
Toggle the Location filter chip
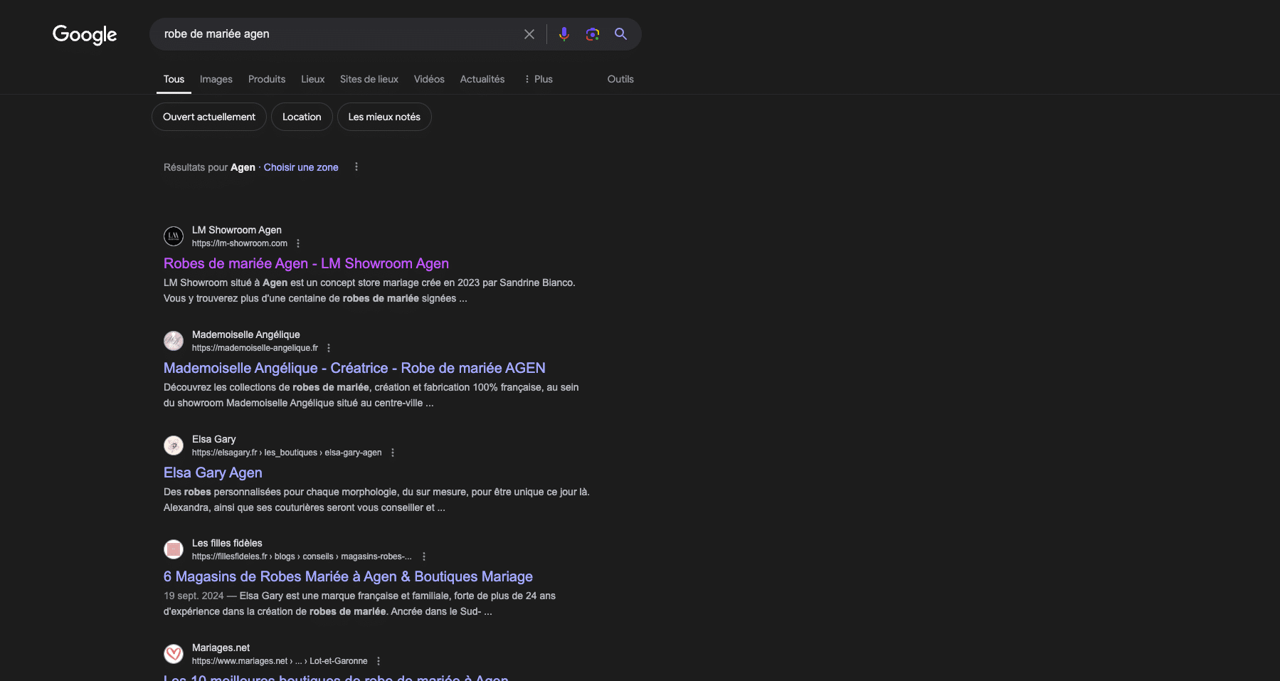click(302, 117)
